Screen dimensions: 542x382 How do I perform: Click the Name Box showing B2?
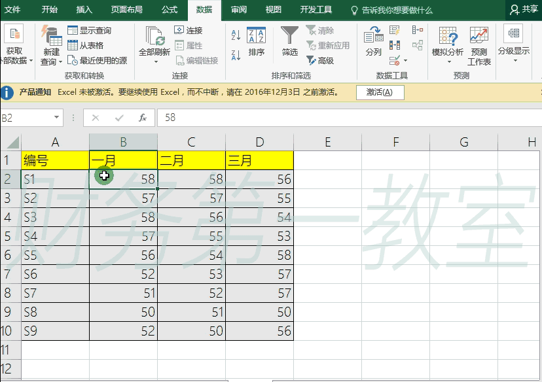tap(26, 118)
